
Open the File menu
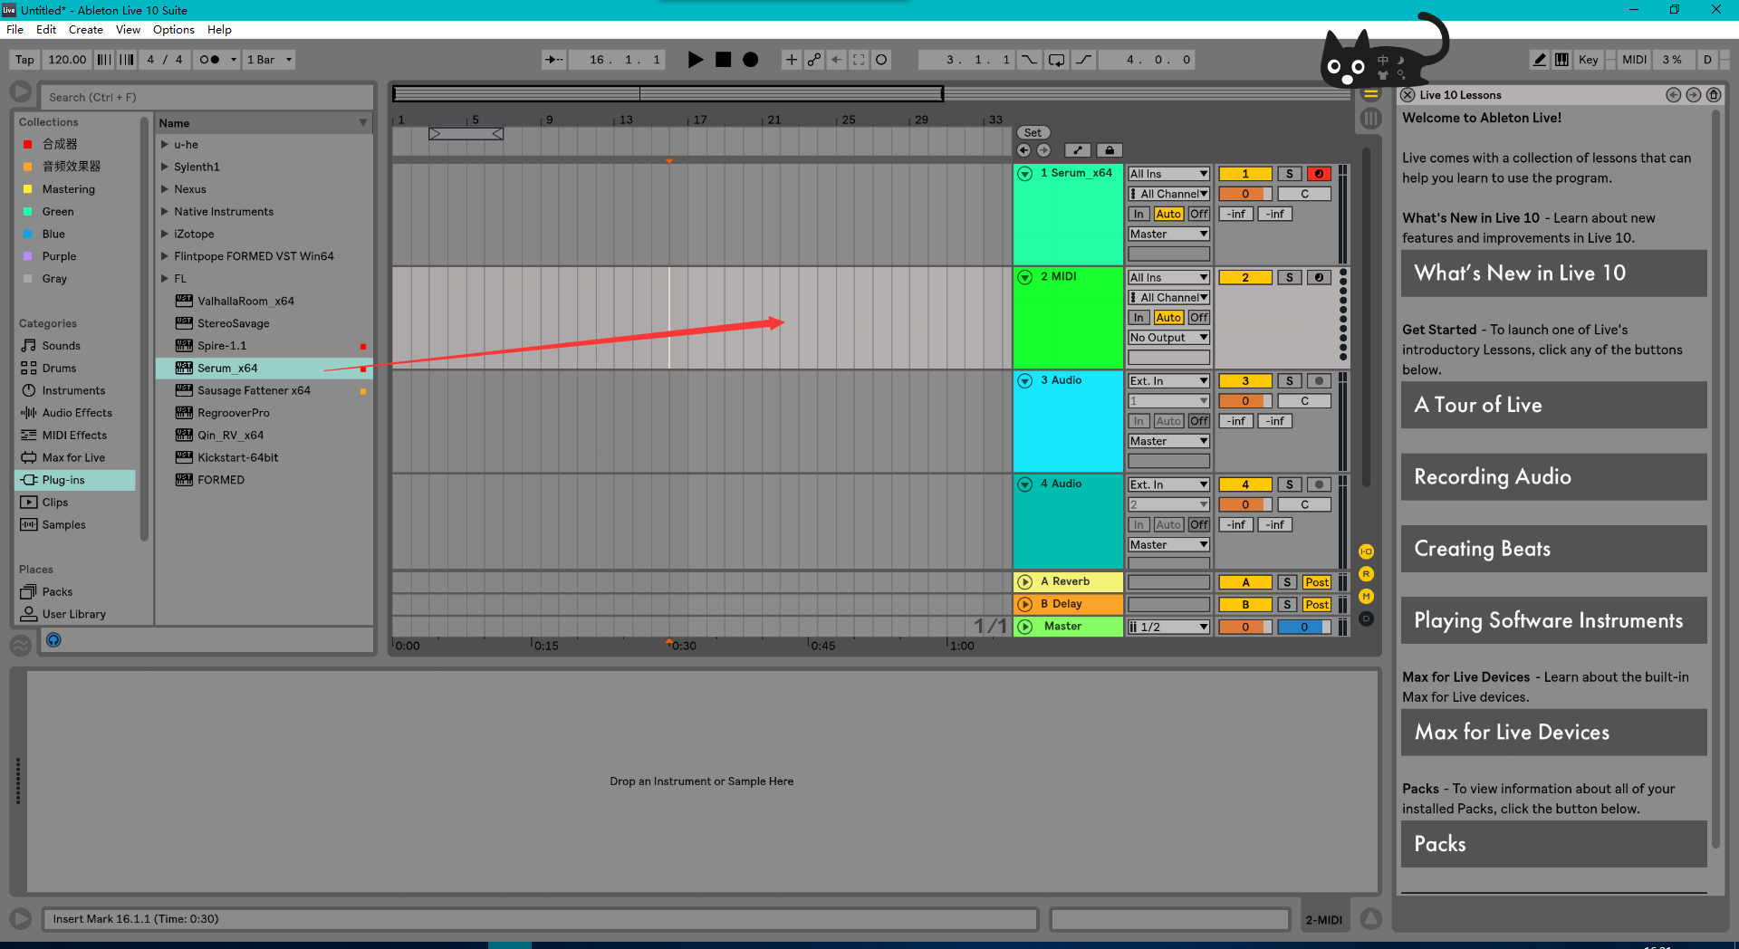click(x=14, y=30)
